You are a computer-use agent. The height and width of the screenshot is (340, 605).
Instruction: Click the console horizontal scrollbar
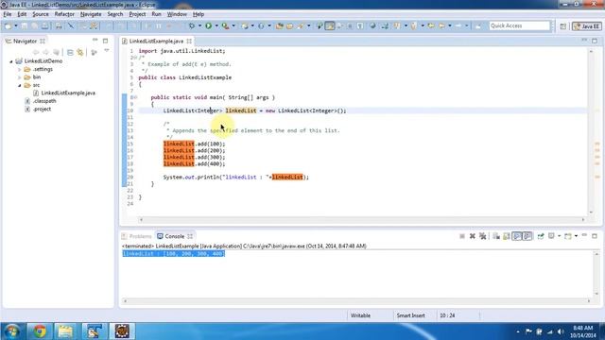coord(357,301)
